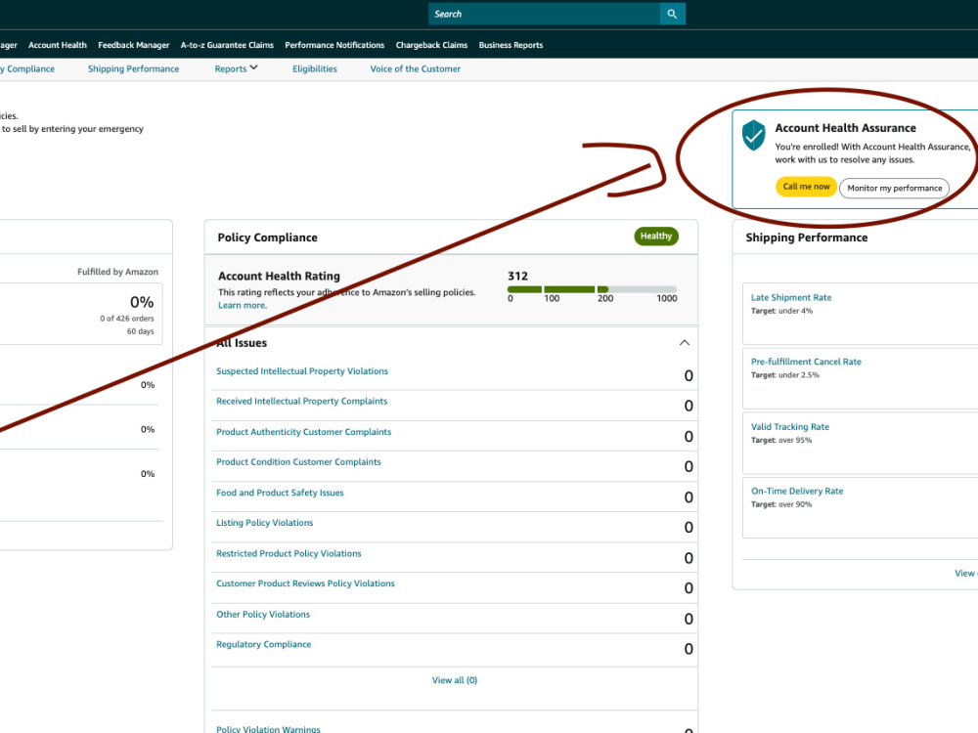Open Food and Product Safety Issues
Screen dimensions: 978x733
(280, 493)
